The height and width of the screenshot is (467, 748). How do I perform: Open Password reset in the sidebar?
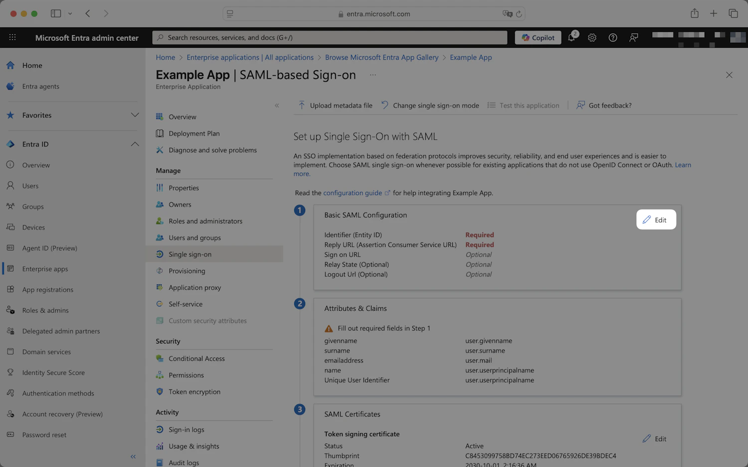point(44,435)
